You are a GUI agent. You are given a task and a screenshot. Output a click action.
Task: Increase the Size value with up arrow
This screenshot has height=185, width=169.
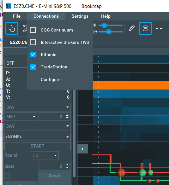[x=67, y=165]
